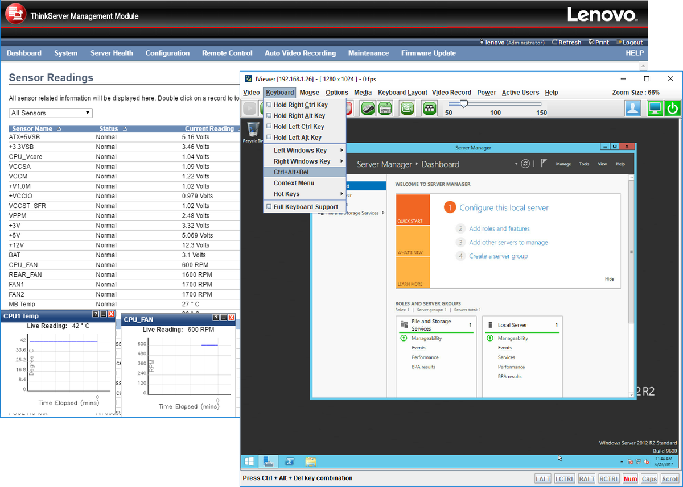Click the green power control icon
The image size is (683, 487).
click(672, 108)
